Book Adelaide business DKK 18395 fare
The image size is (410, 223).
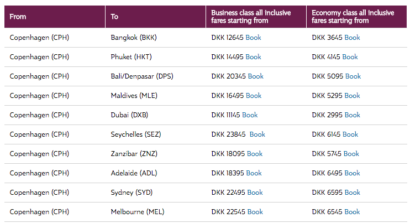[x=254, y=173]
